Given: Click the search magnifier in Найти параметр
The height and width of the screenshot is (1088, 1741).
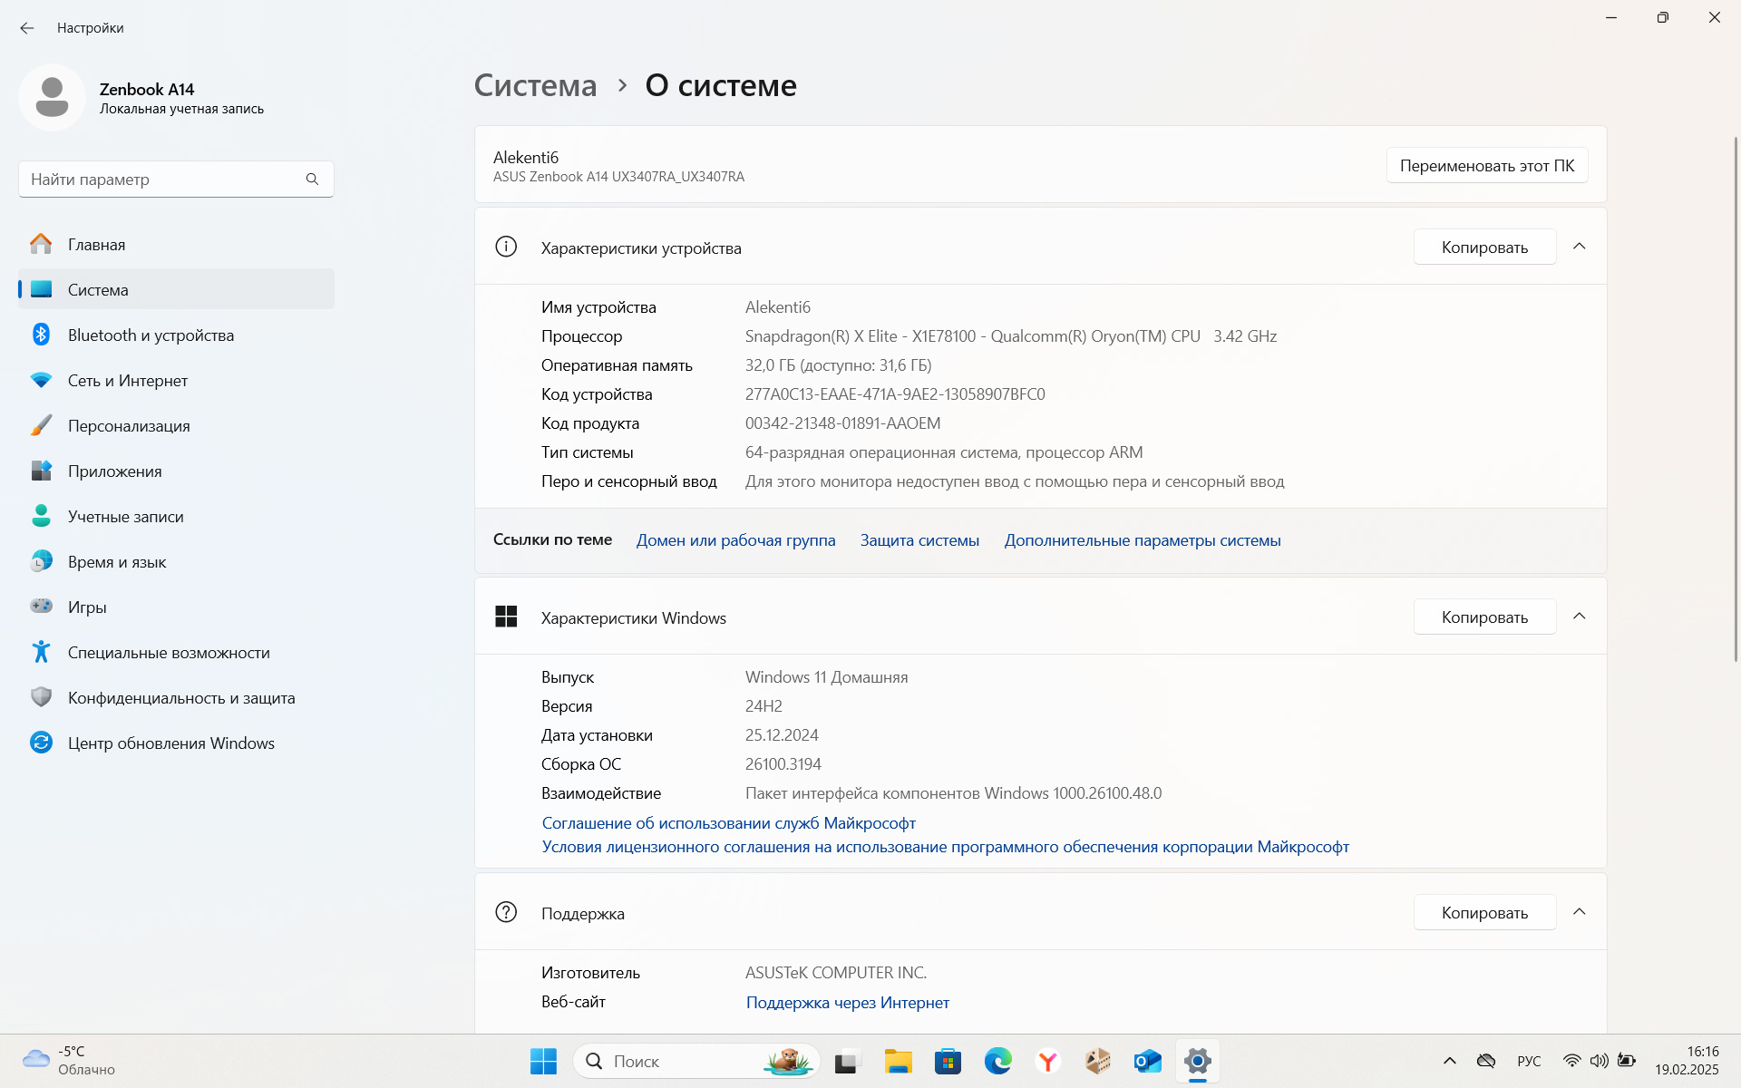Looking at the screenshot, I should pyautogui.click(x=312, y=180).
